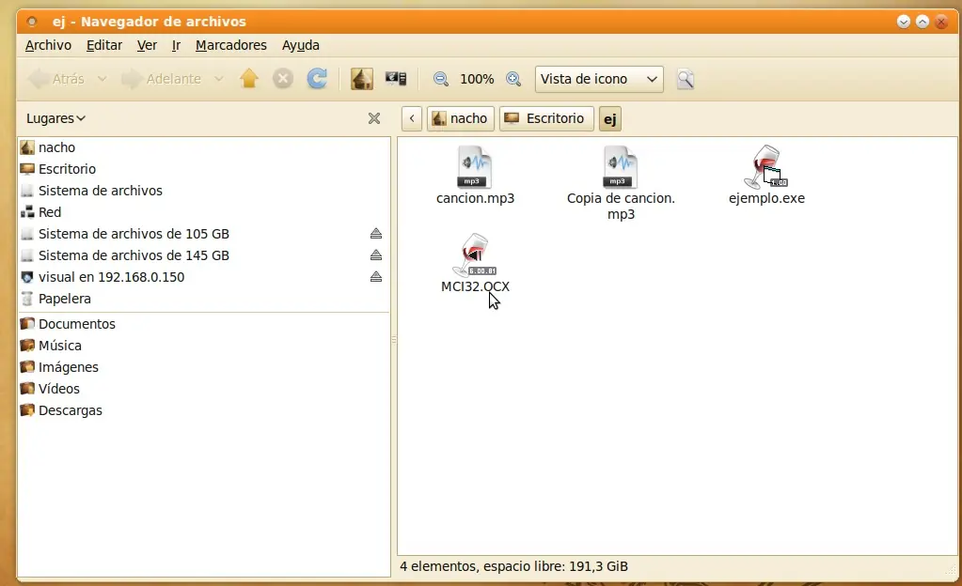962x586 pixels.
Task: Open the file search magnifier icon
Action: click(x=686, y=79)
